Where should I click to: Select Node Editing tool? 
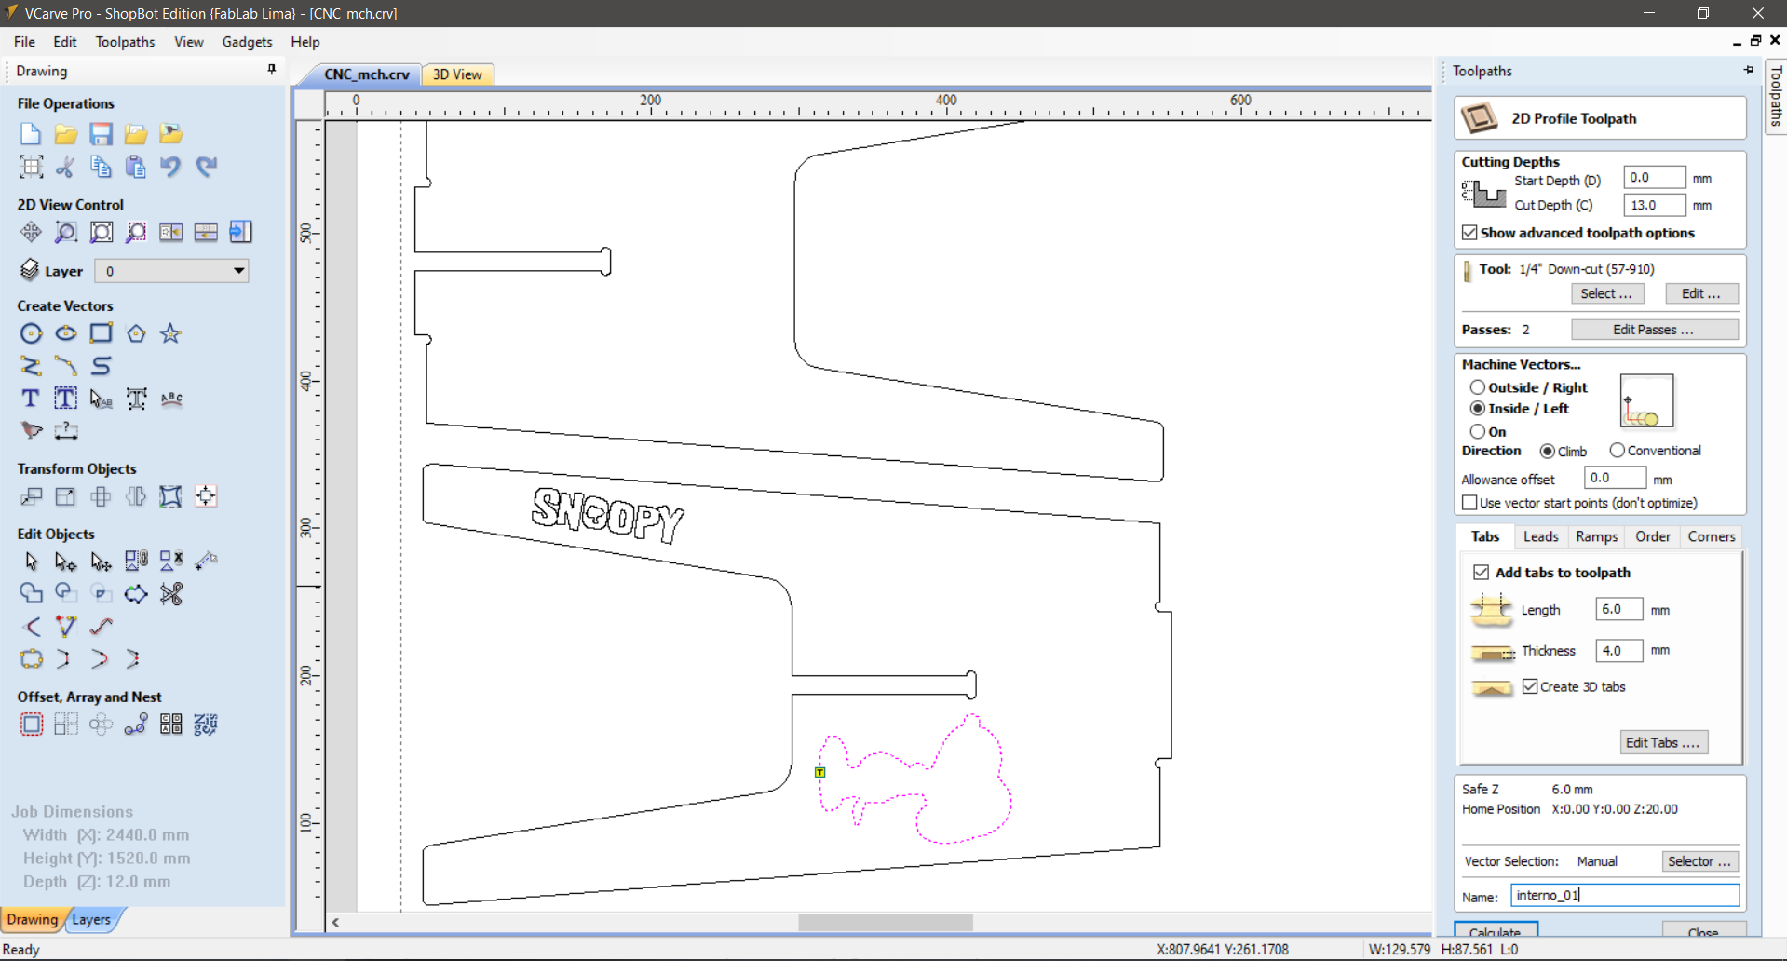(65, 562)
